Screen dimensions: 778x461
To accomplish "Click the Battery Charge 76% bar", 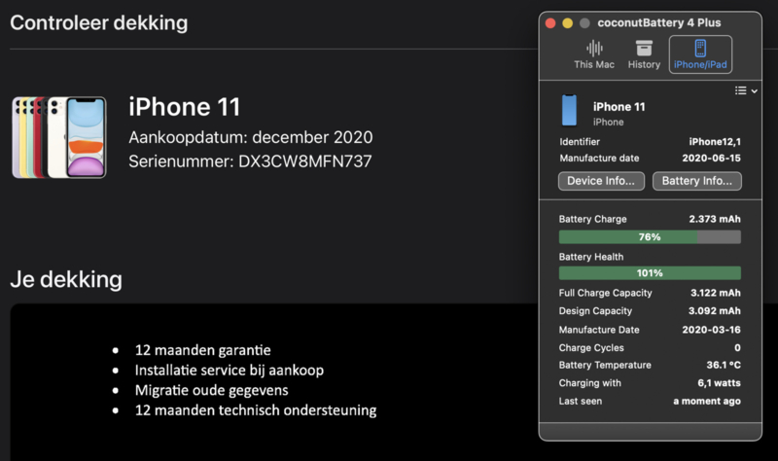I will (650, 237).
